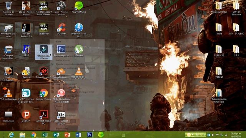Select the DriverBooster 5 shortcut

(43, 73)
